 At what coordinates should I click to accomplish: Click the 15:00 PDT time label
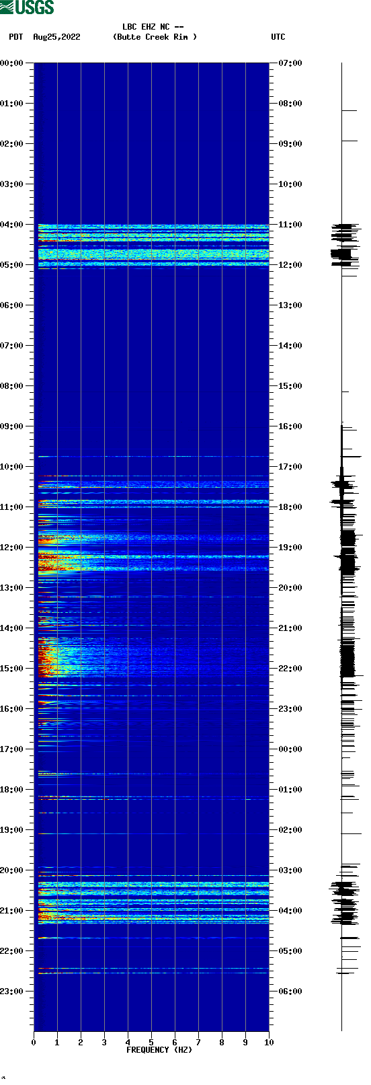12,669
